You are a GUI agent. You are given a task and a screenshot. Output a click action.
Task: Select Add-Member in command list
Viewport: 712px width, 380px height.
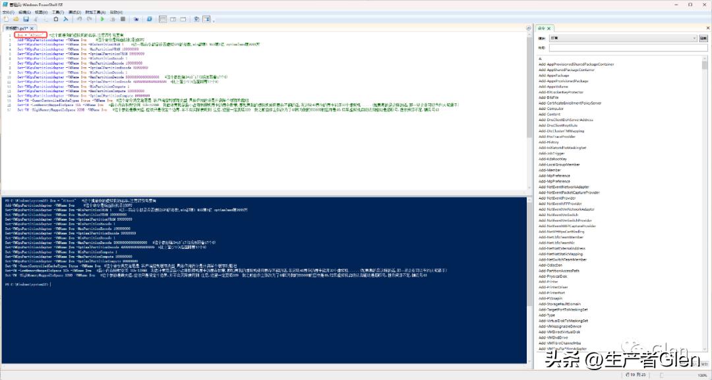549,170
